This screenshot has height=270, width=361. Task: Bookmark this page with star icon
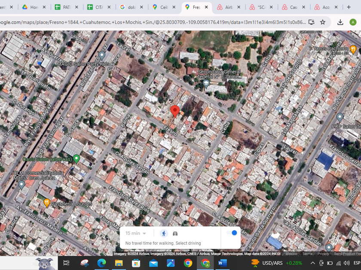click(323, 22)
